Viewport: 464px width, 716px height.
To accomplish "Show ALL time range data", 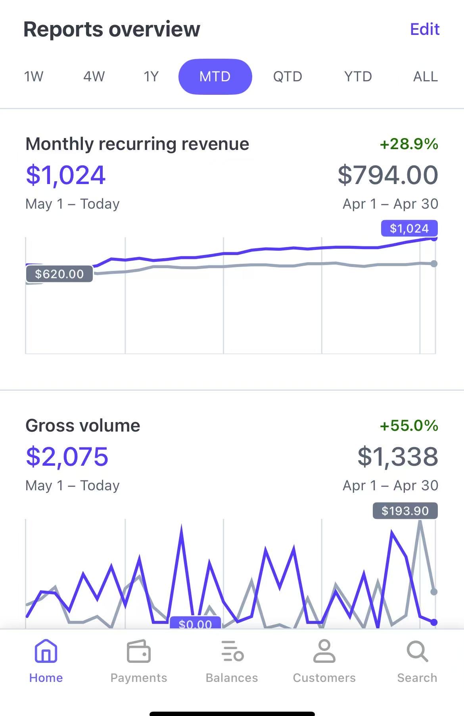I will pos(426,77).
